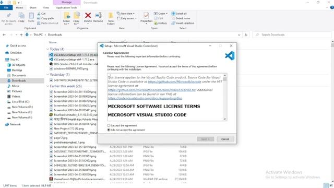
Task: Click the Edit command in ribbon
Action: coord(159,18)
